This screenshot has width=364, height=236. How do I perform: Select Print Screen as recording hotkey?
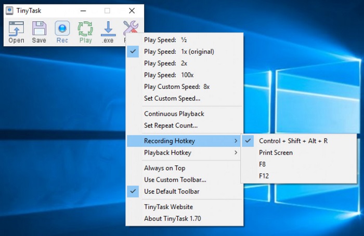pos(276,152)
